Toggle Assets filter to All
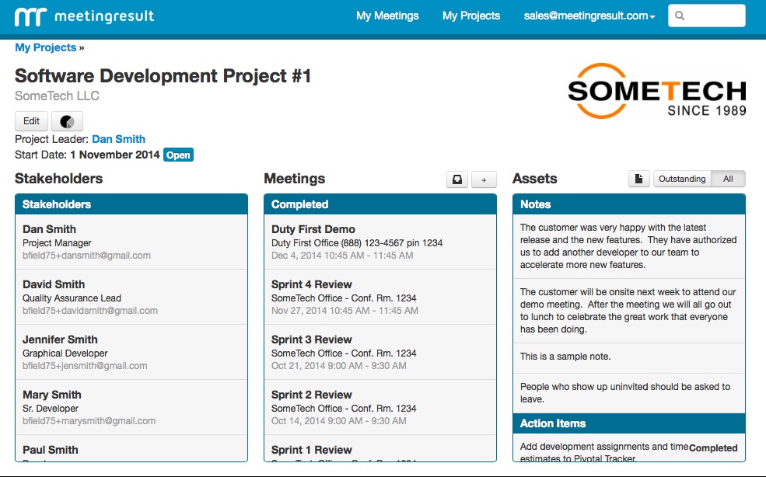This screenshot has height=477, width=766. tap(728, 179)
